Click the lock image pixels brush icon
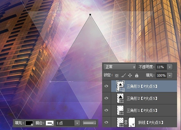Screen dimensions: 181x130 pos(123,75)
